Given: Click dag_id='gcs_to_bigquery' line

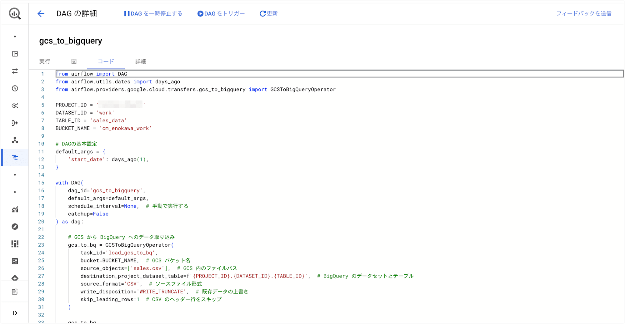Looking at the screenshot, I should (x=107, y=191).
